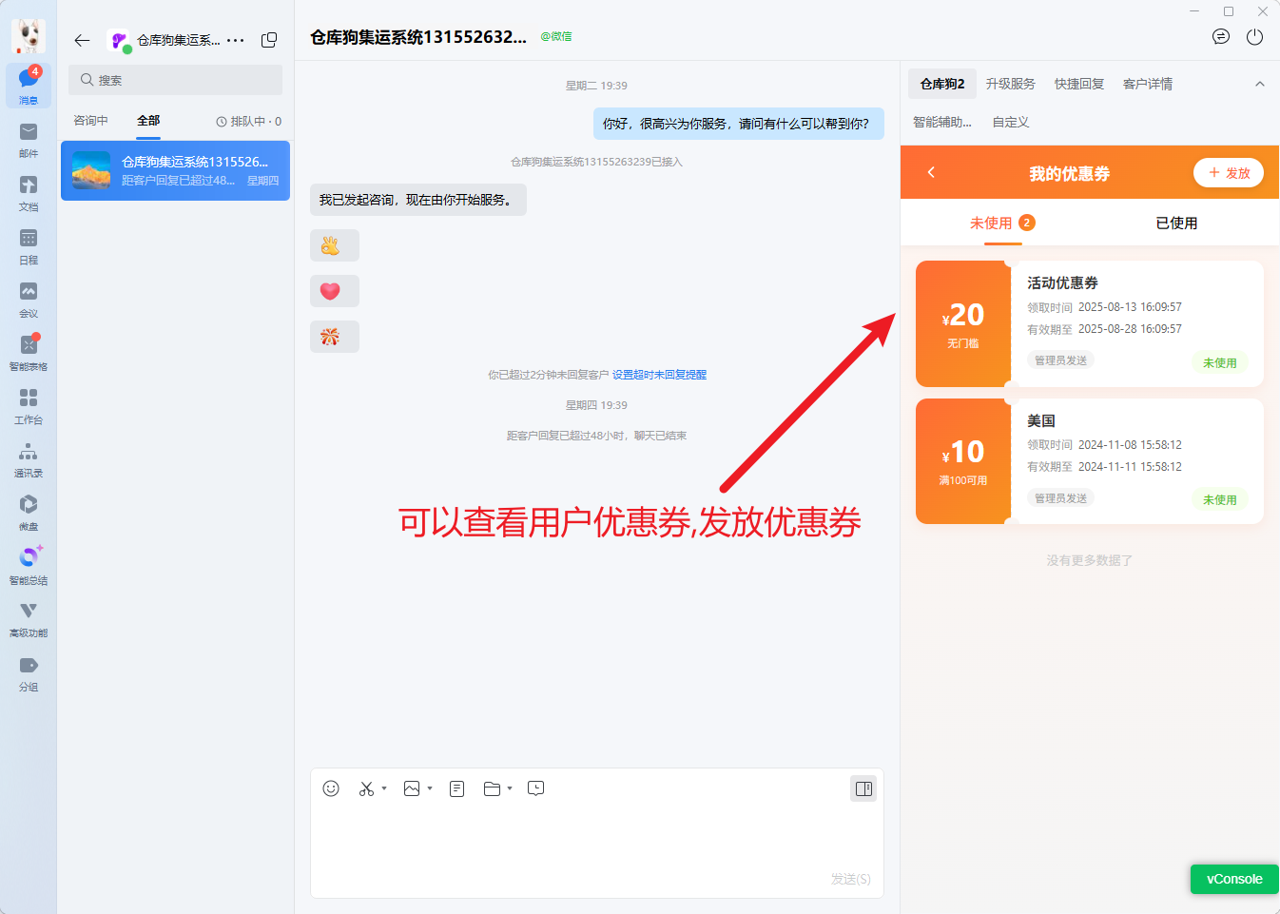The height and width of the screenshot is (914, 1280).
Task: Open the WeDrive (微盘) sidebar icon
Action: pyautogui.click(x=29, y=512)
